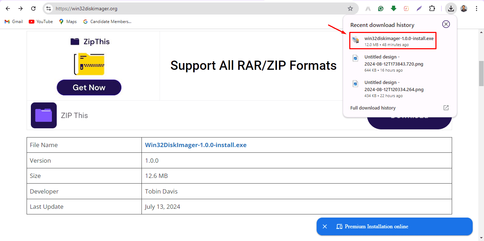
Task: Close the Recent download history popup
Action: [446, 24]
